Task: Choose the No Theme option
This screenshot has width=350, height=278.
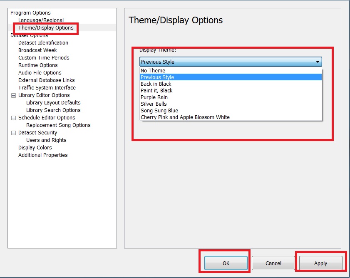Action: (153, 71)
